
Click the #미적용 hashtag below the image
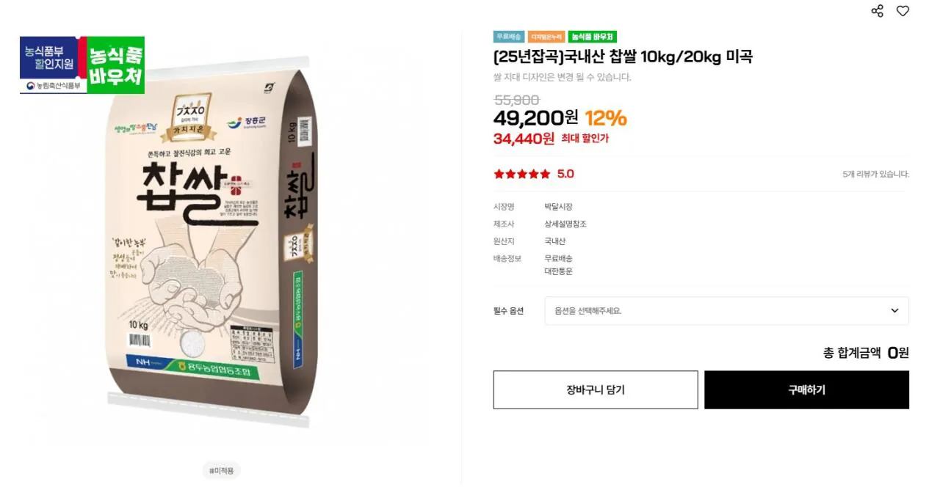pyautogui.click(x=221, y=470)
